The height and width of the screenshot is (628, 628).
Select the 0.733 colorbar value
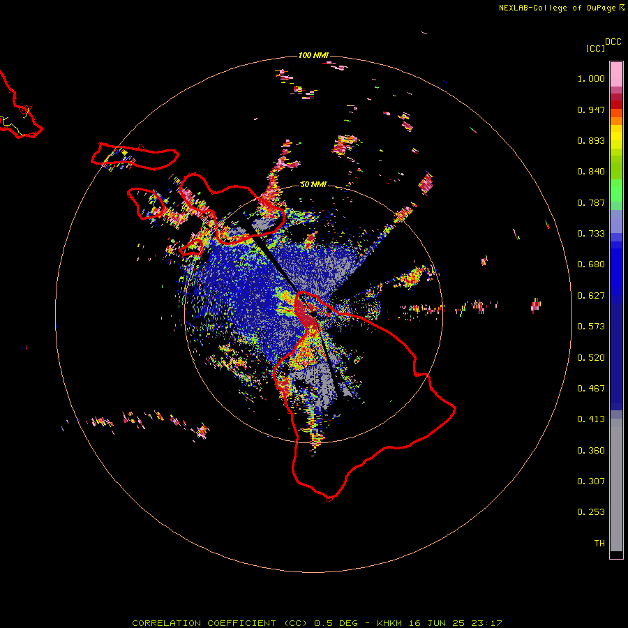[591, 234]
